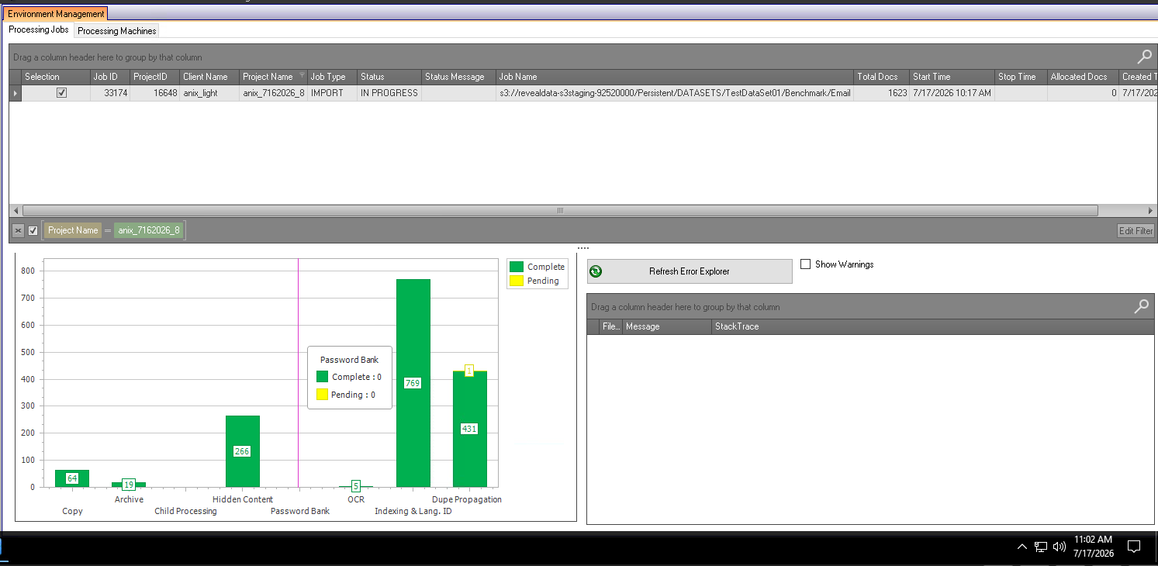Click the anix_7162026_8 filter value token
Viewport: 1158px width, 566px height.
tap(149, 230)
